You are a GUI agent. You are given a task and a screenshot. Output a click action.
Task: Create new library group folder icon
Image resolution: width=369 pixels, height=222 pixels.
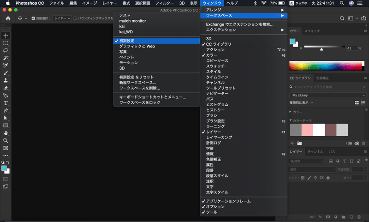point(299,143)
